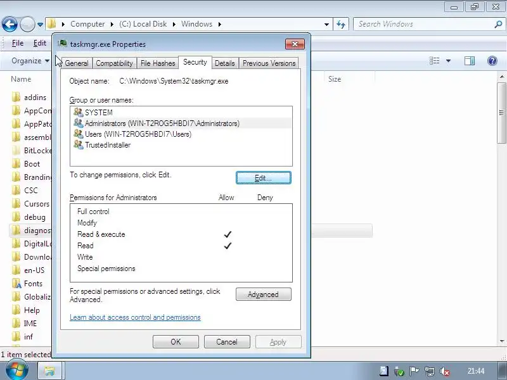Expand the arrow after Windows in the address bar
507x380 pixels.
[x=219, y=24]
